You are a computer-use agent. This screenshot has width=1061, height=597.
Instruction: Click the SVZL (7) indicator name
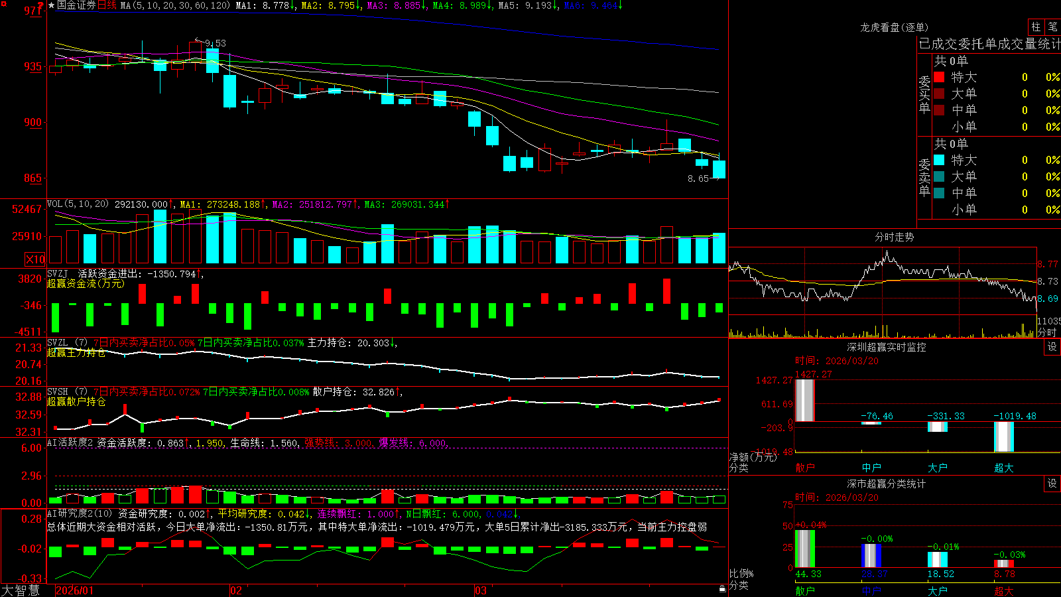tap(67, 343)
